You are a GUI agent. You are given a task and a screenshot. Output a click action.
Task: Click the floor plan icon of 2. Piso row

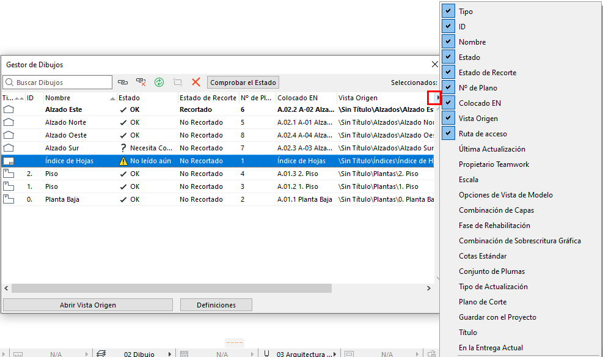tap(9, 174)
